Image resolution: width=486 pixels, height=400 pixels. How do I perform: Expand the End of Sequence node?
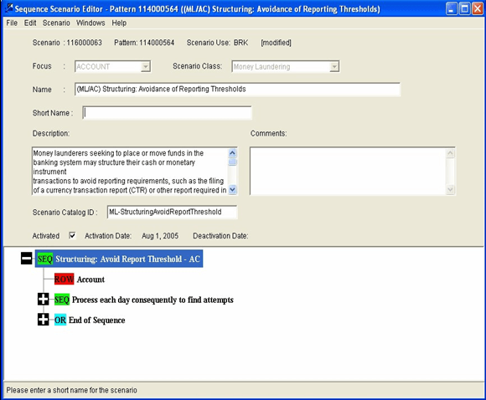pos(43,320)
